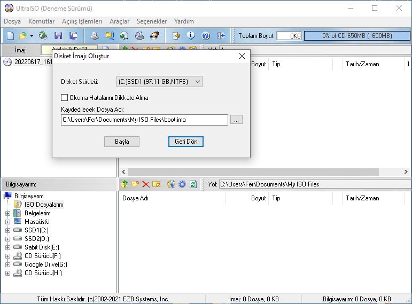This screenshot has height=304, width=412.
Task: Open the Dosya menu
Action: pyautogui.click(x=12, y=21)
